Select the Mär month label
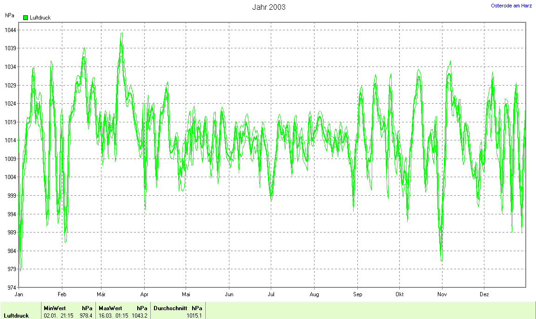Viewport: 536px width, 319px height. pos(101,294)
